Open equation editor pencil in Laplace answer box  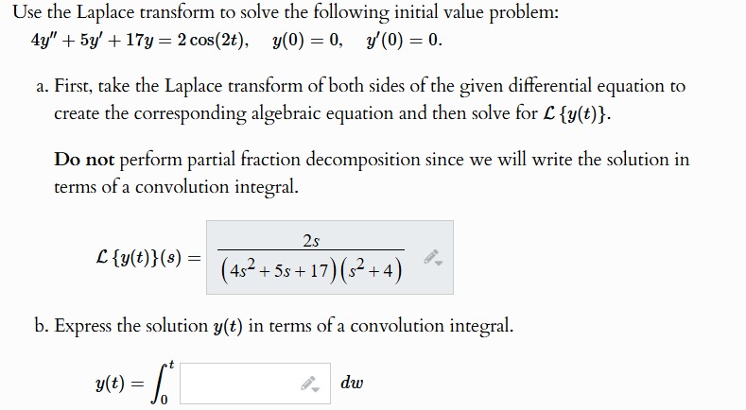(431, 257)
